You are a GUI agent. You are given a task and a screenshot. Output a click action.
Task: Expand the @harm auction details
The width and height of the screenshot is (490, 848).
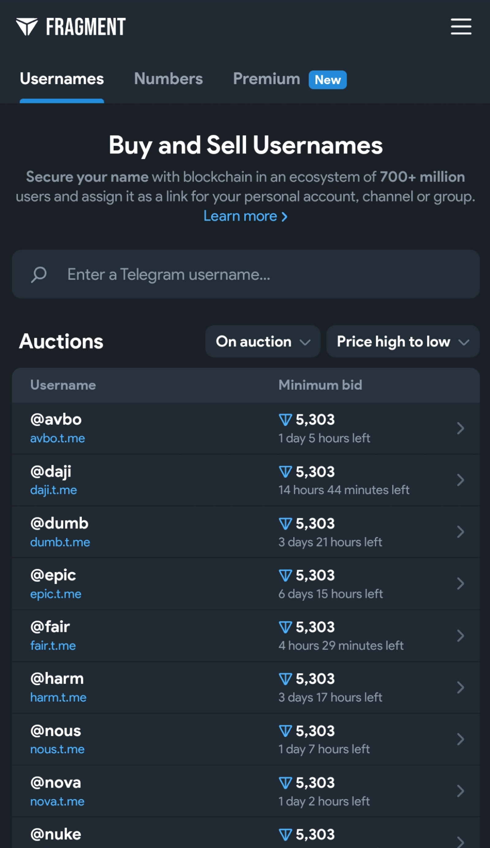pyautogui.click(x=461, y=687)
